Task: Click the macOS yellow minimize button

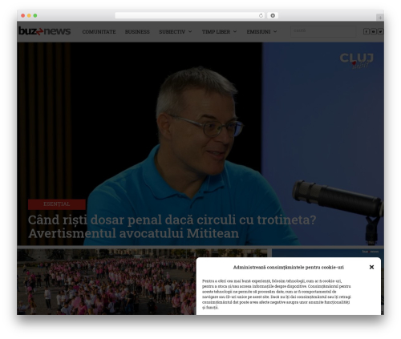Action: click(29, 15)
